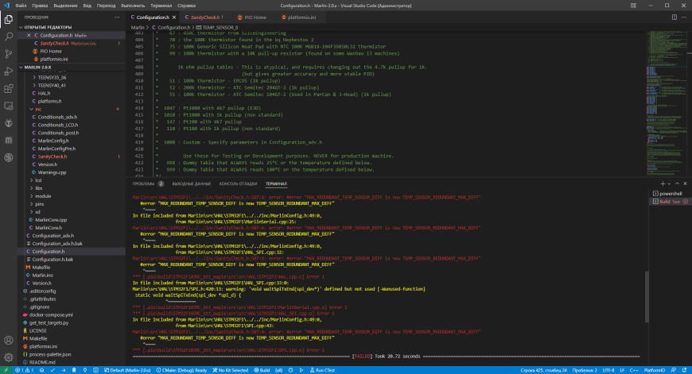
Task: Change the C++ language mode in status bar
Action: click(x=634, y=370)
